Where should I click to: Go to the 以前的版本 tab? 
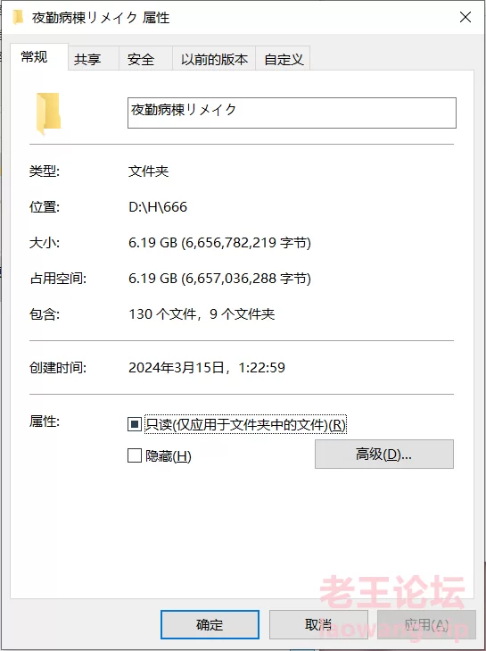tap(214, 59)
